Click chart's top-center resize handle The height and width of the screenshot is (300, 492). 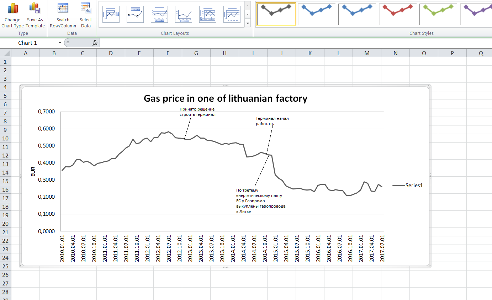(225, 85)
